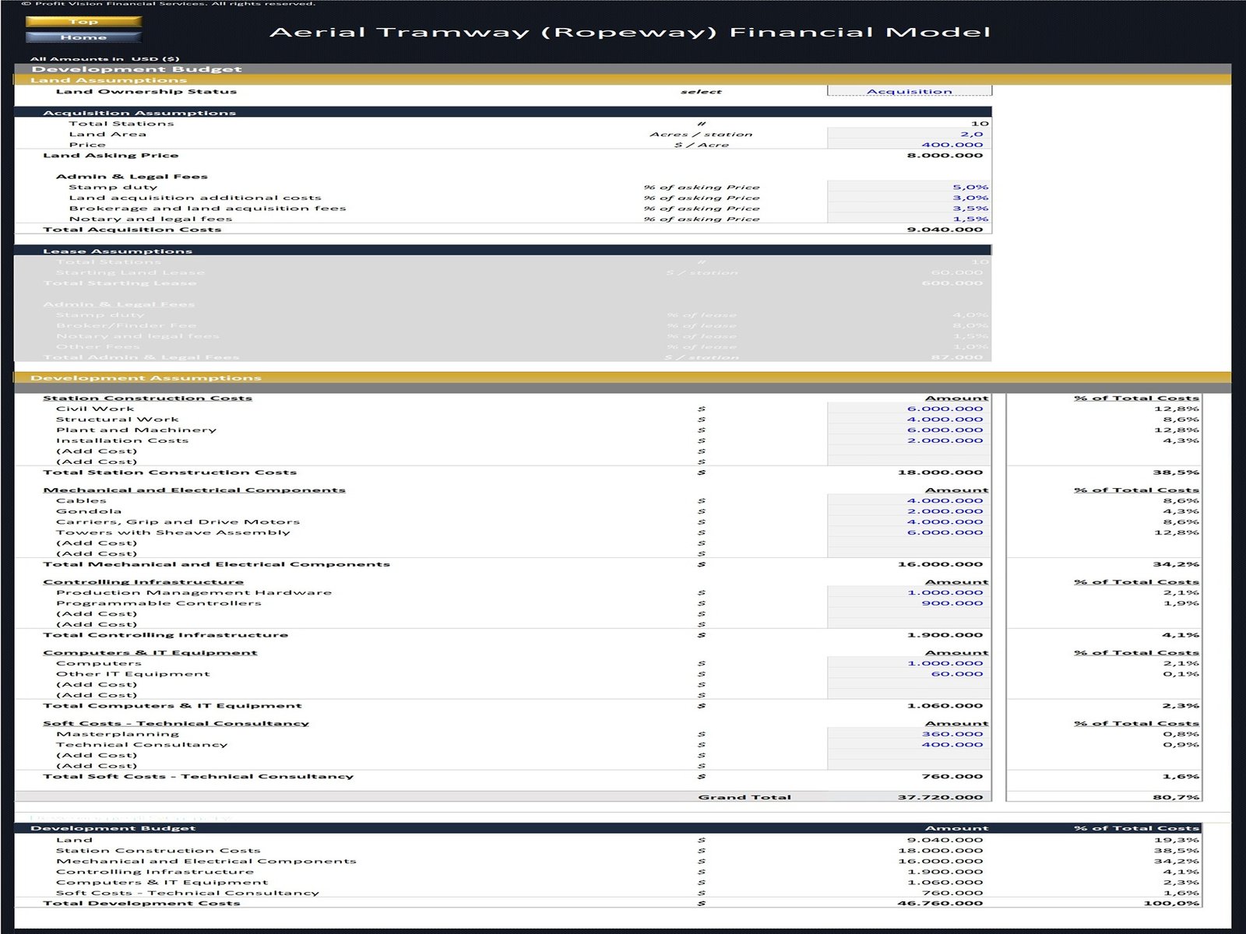Edit Brokerage and land acquisition fees percentage
Viewport: 1246px width, 934px height.
coord(909,209)
